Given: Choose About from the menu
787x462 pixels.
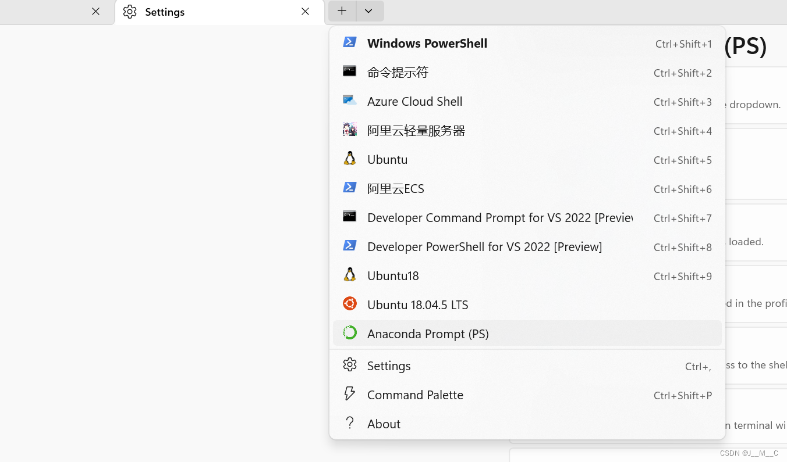Looking at the screenshot, I should coord(527,424).
